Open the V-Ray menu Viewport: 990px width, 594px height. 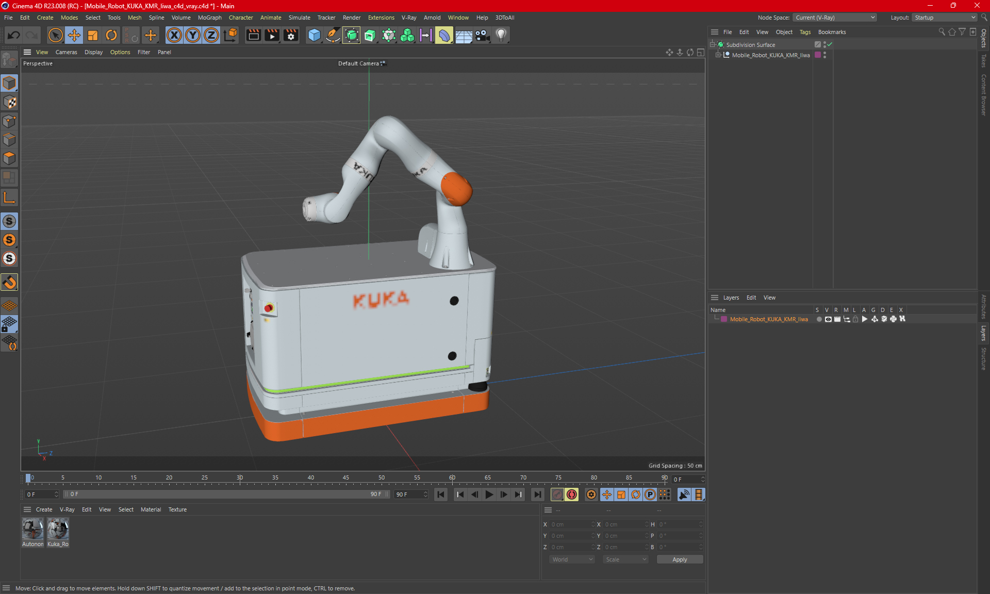pos(409,18)
